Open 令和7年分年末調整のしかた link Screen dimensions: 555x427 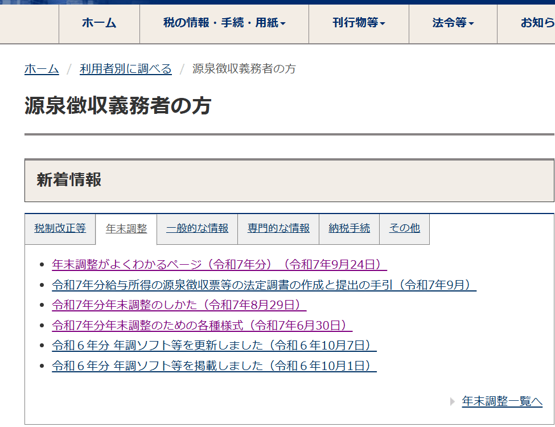(179, 305)
